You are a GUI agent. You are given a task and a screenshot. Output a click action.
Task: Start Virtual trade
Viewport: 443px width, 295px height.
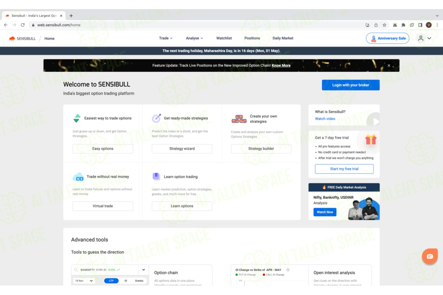click(x=103, y=206)
